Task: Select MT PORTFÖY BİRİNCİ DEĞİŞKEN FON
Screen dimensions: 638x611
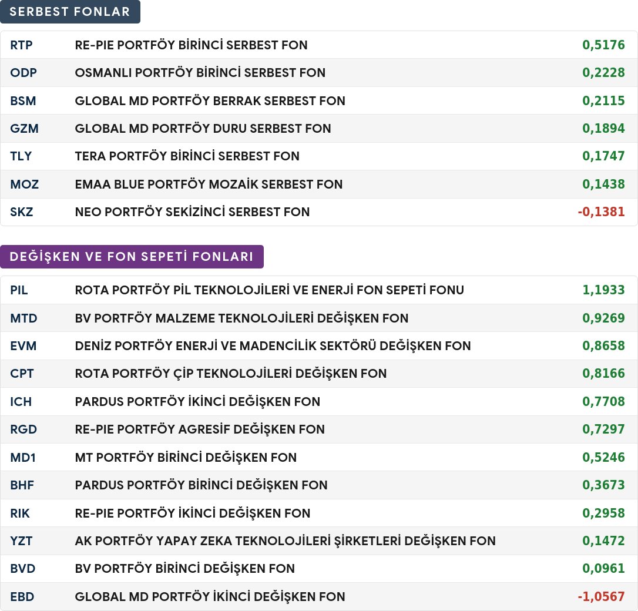Action: point(186,457)
